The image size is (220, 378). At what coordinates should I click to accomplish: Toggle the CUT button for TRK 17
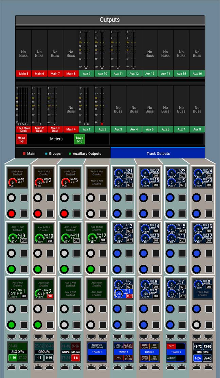coord(129,185)
